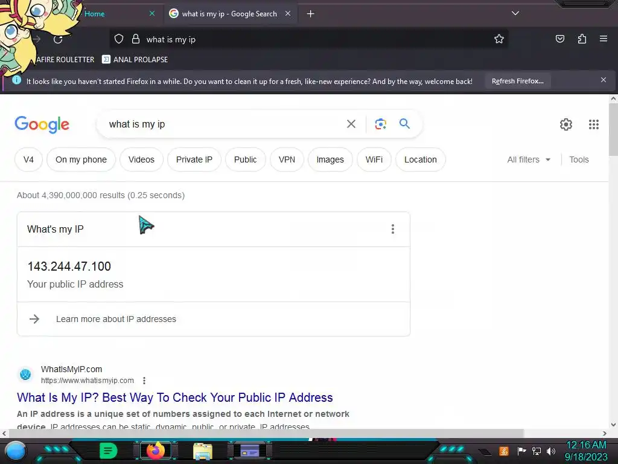Image resolution: width=618 pixels, height=464 pixels.
Task: Select the Videos filter chip
Action: 141,159
